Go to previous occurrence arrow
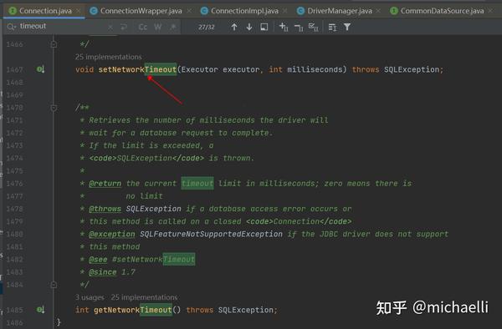This screenshot has width=502, height=329. pyautogui.click(x=234, y=28)
